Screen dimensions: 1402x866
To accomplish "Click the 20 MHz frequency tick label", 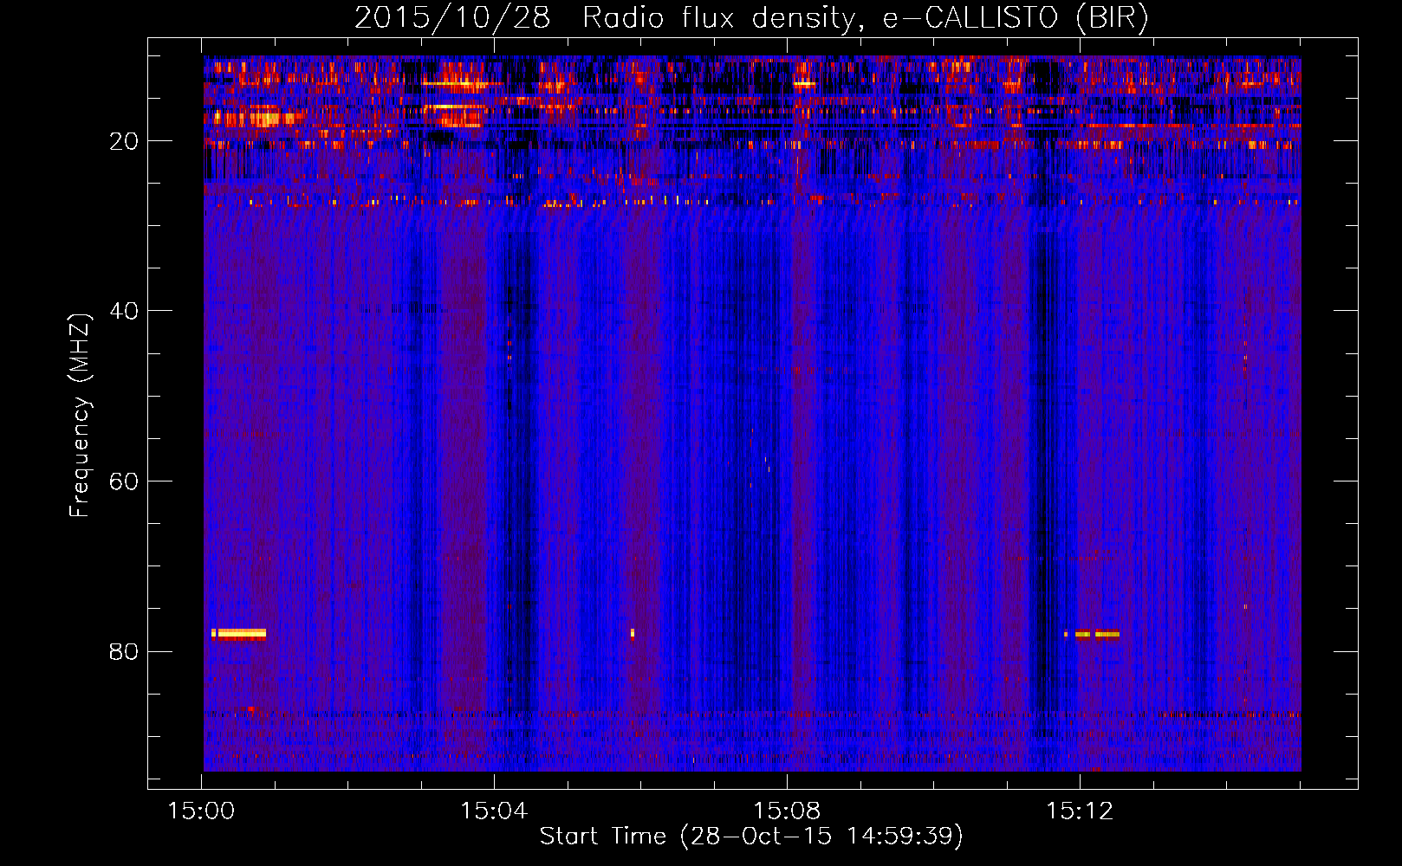I will coord(124,141).
